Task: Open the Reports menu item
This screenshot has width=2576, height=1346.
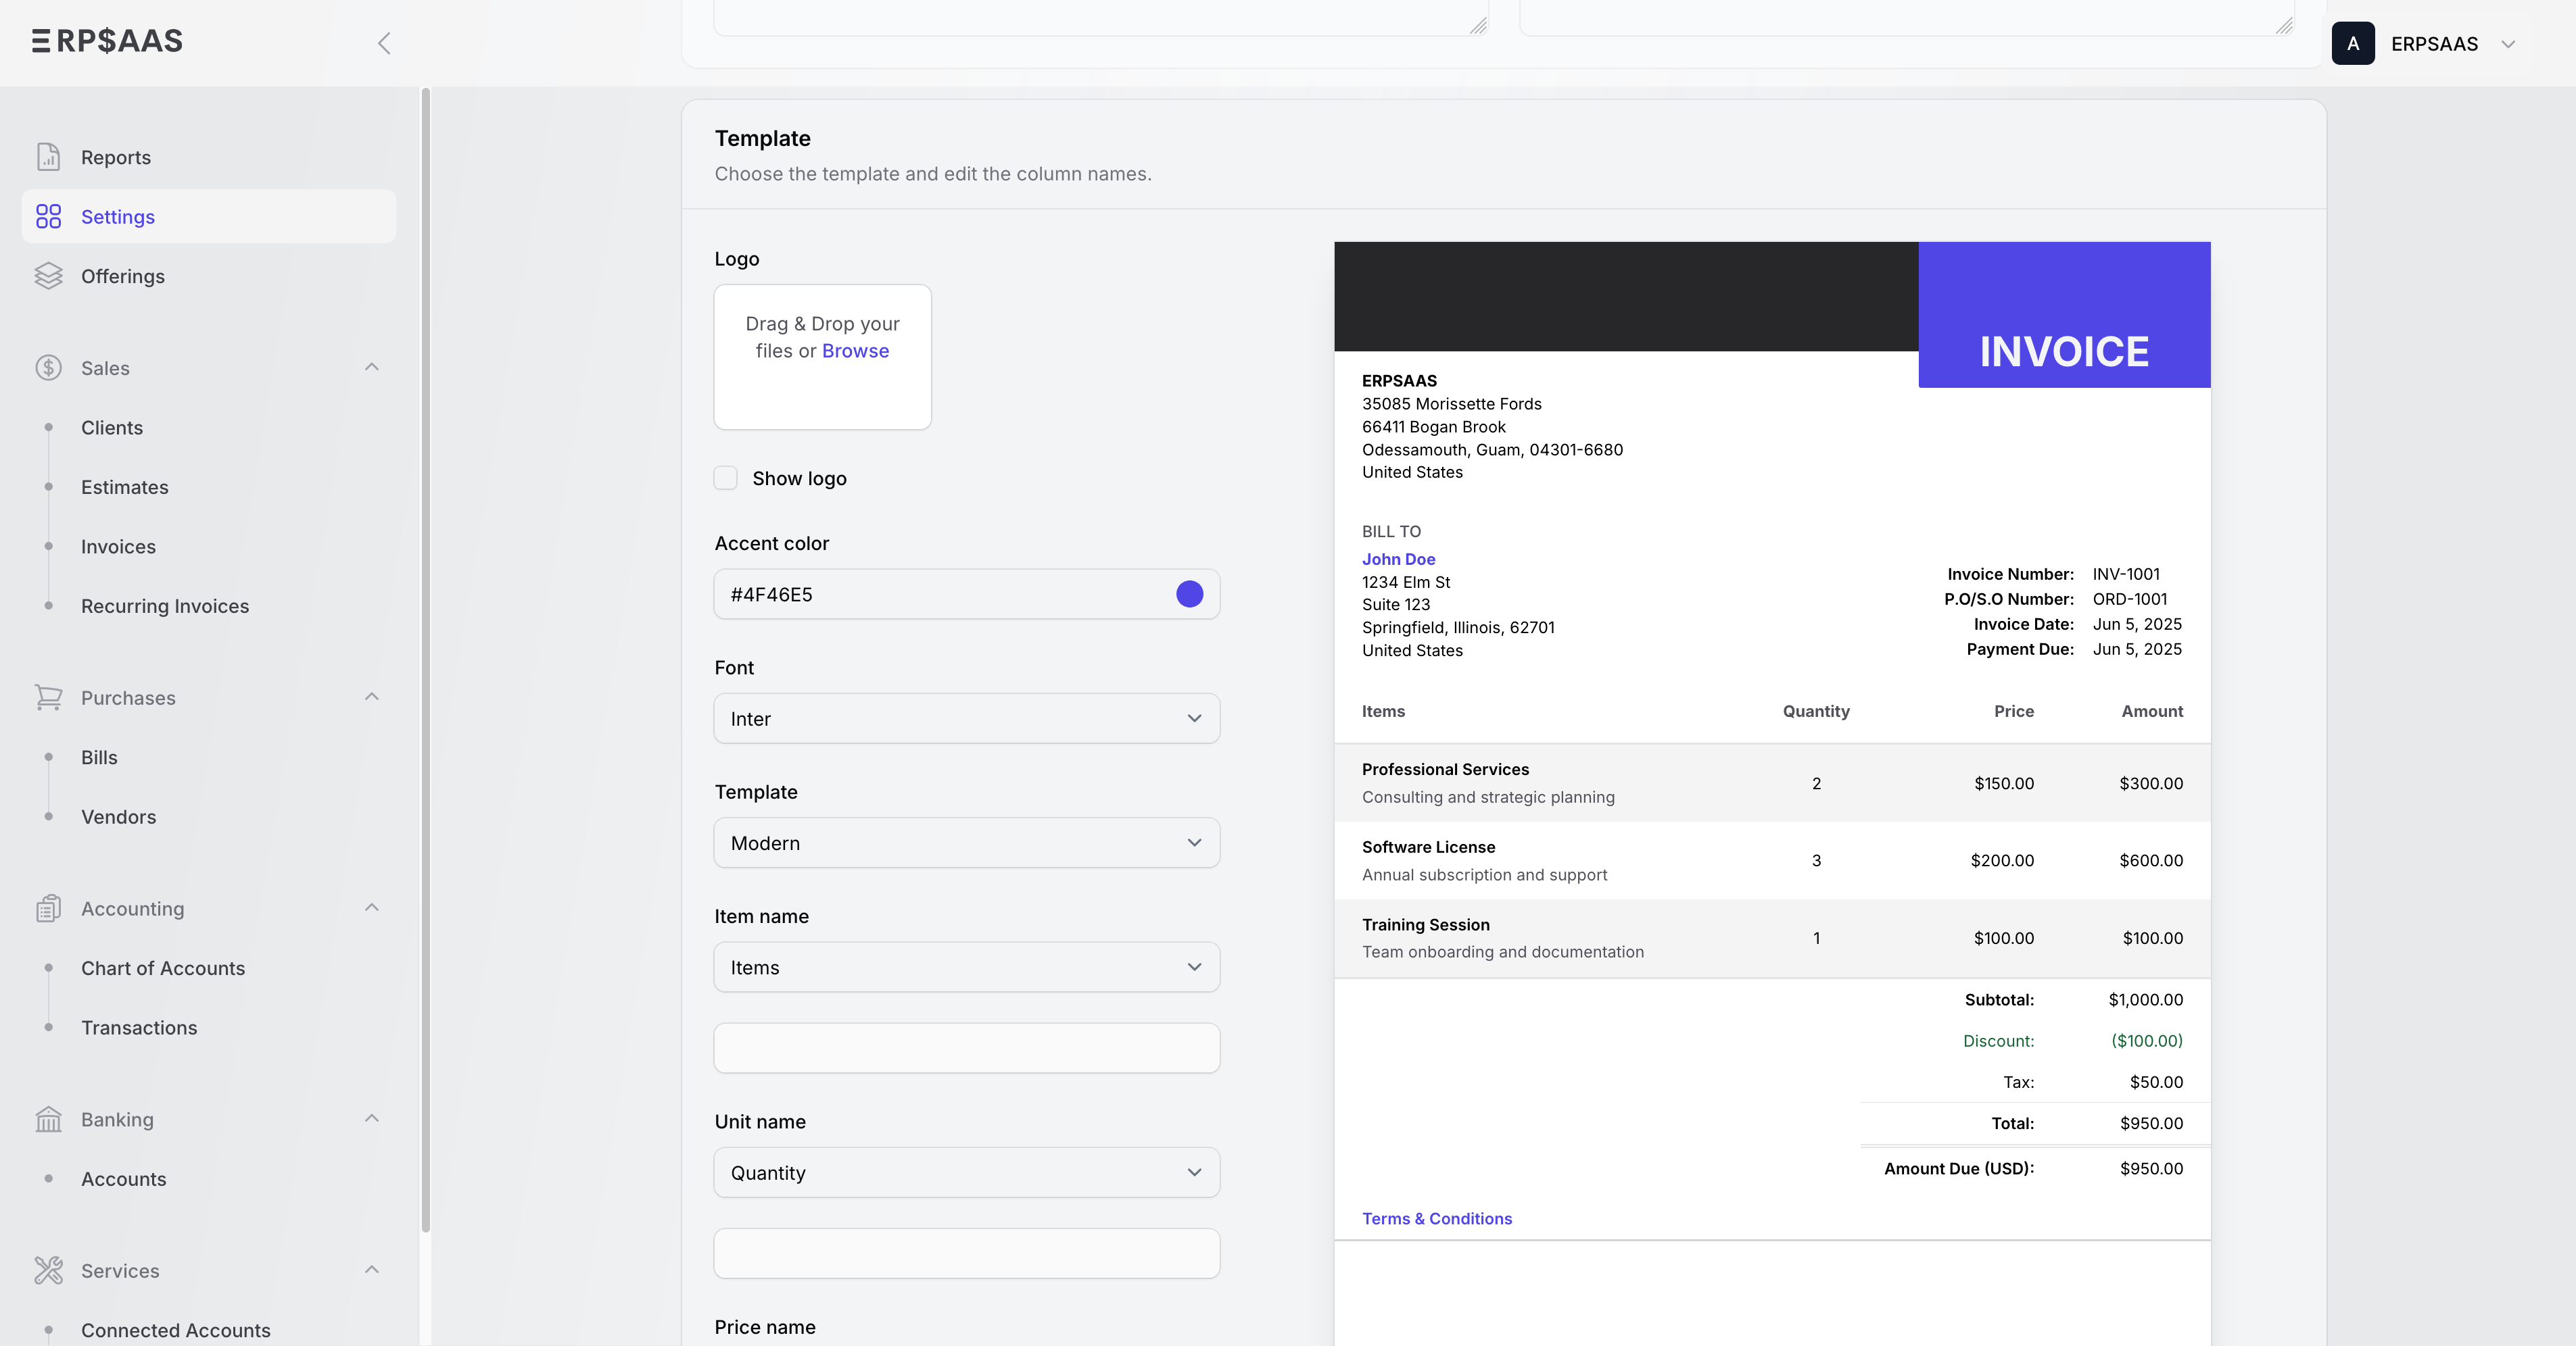Action: [209, 157]
